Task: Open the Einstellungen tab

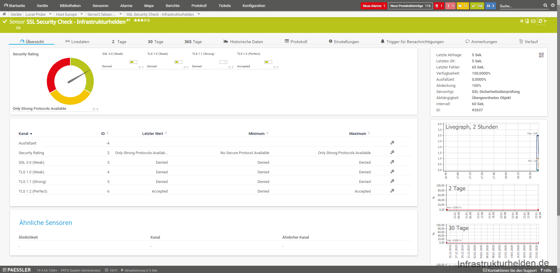Action: [344, 42]
